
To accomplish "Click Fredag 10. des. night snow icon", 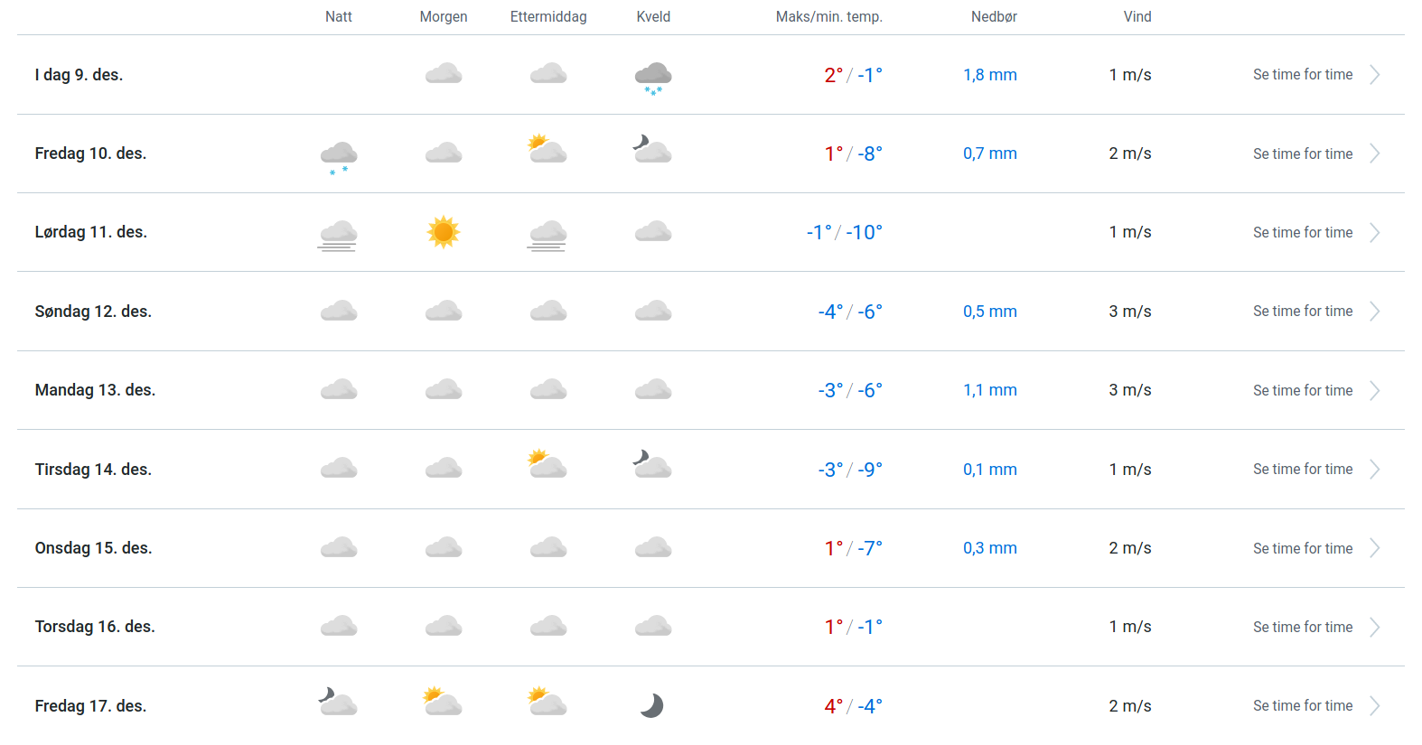I will (339, 156).
